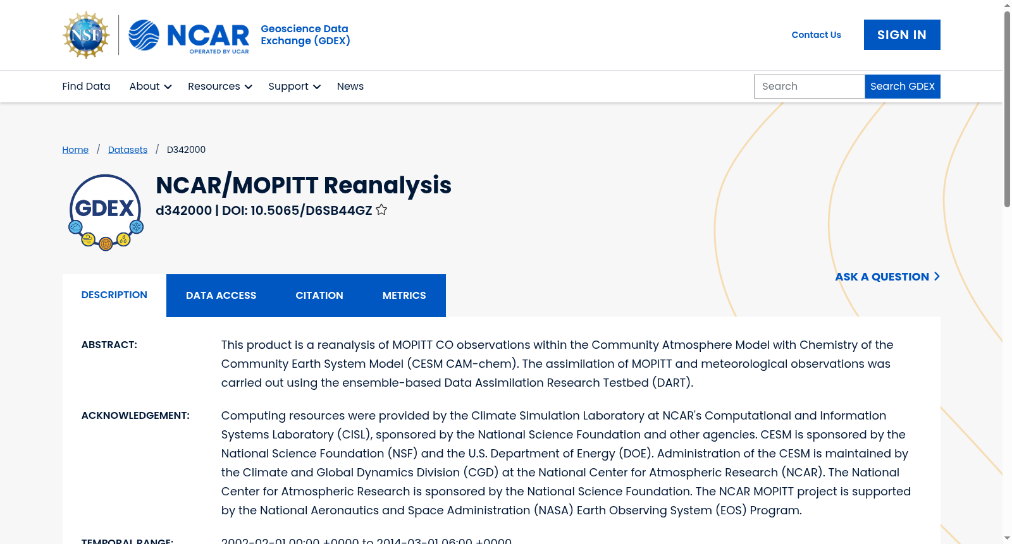
Task: Switch to the Description tab
Action: [x=114, y=295]
